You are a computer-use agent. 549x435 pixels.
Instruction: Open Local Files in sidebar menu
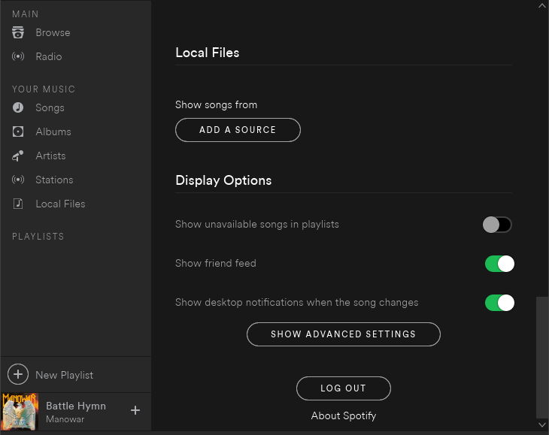click(x=60, y=204)
